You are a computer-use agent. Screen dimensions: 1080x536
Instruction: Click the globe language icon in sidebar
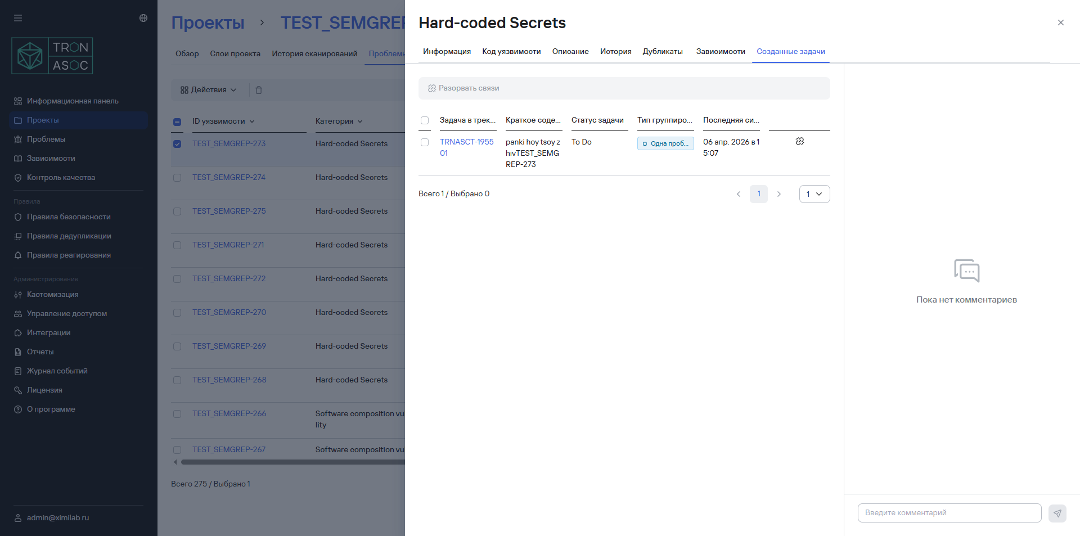pos(143,18)
